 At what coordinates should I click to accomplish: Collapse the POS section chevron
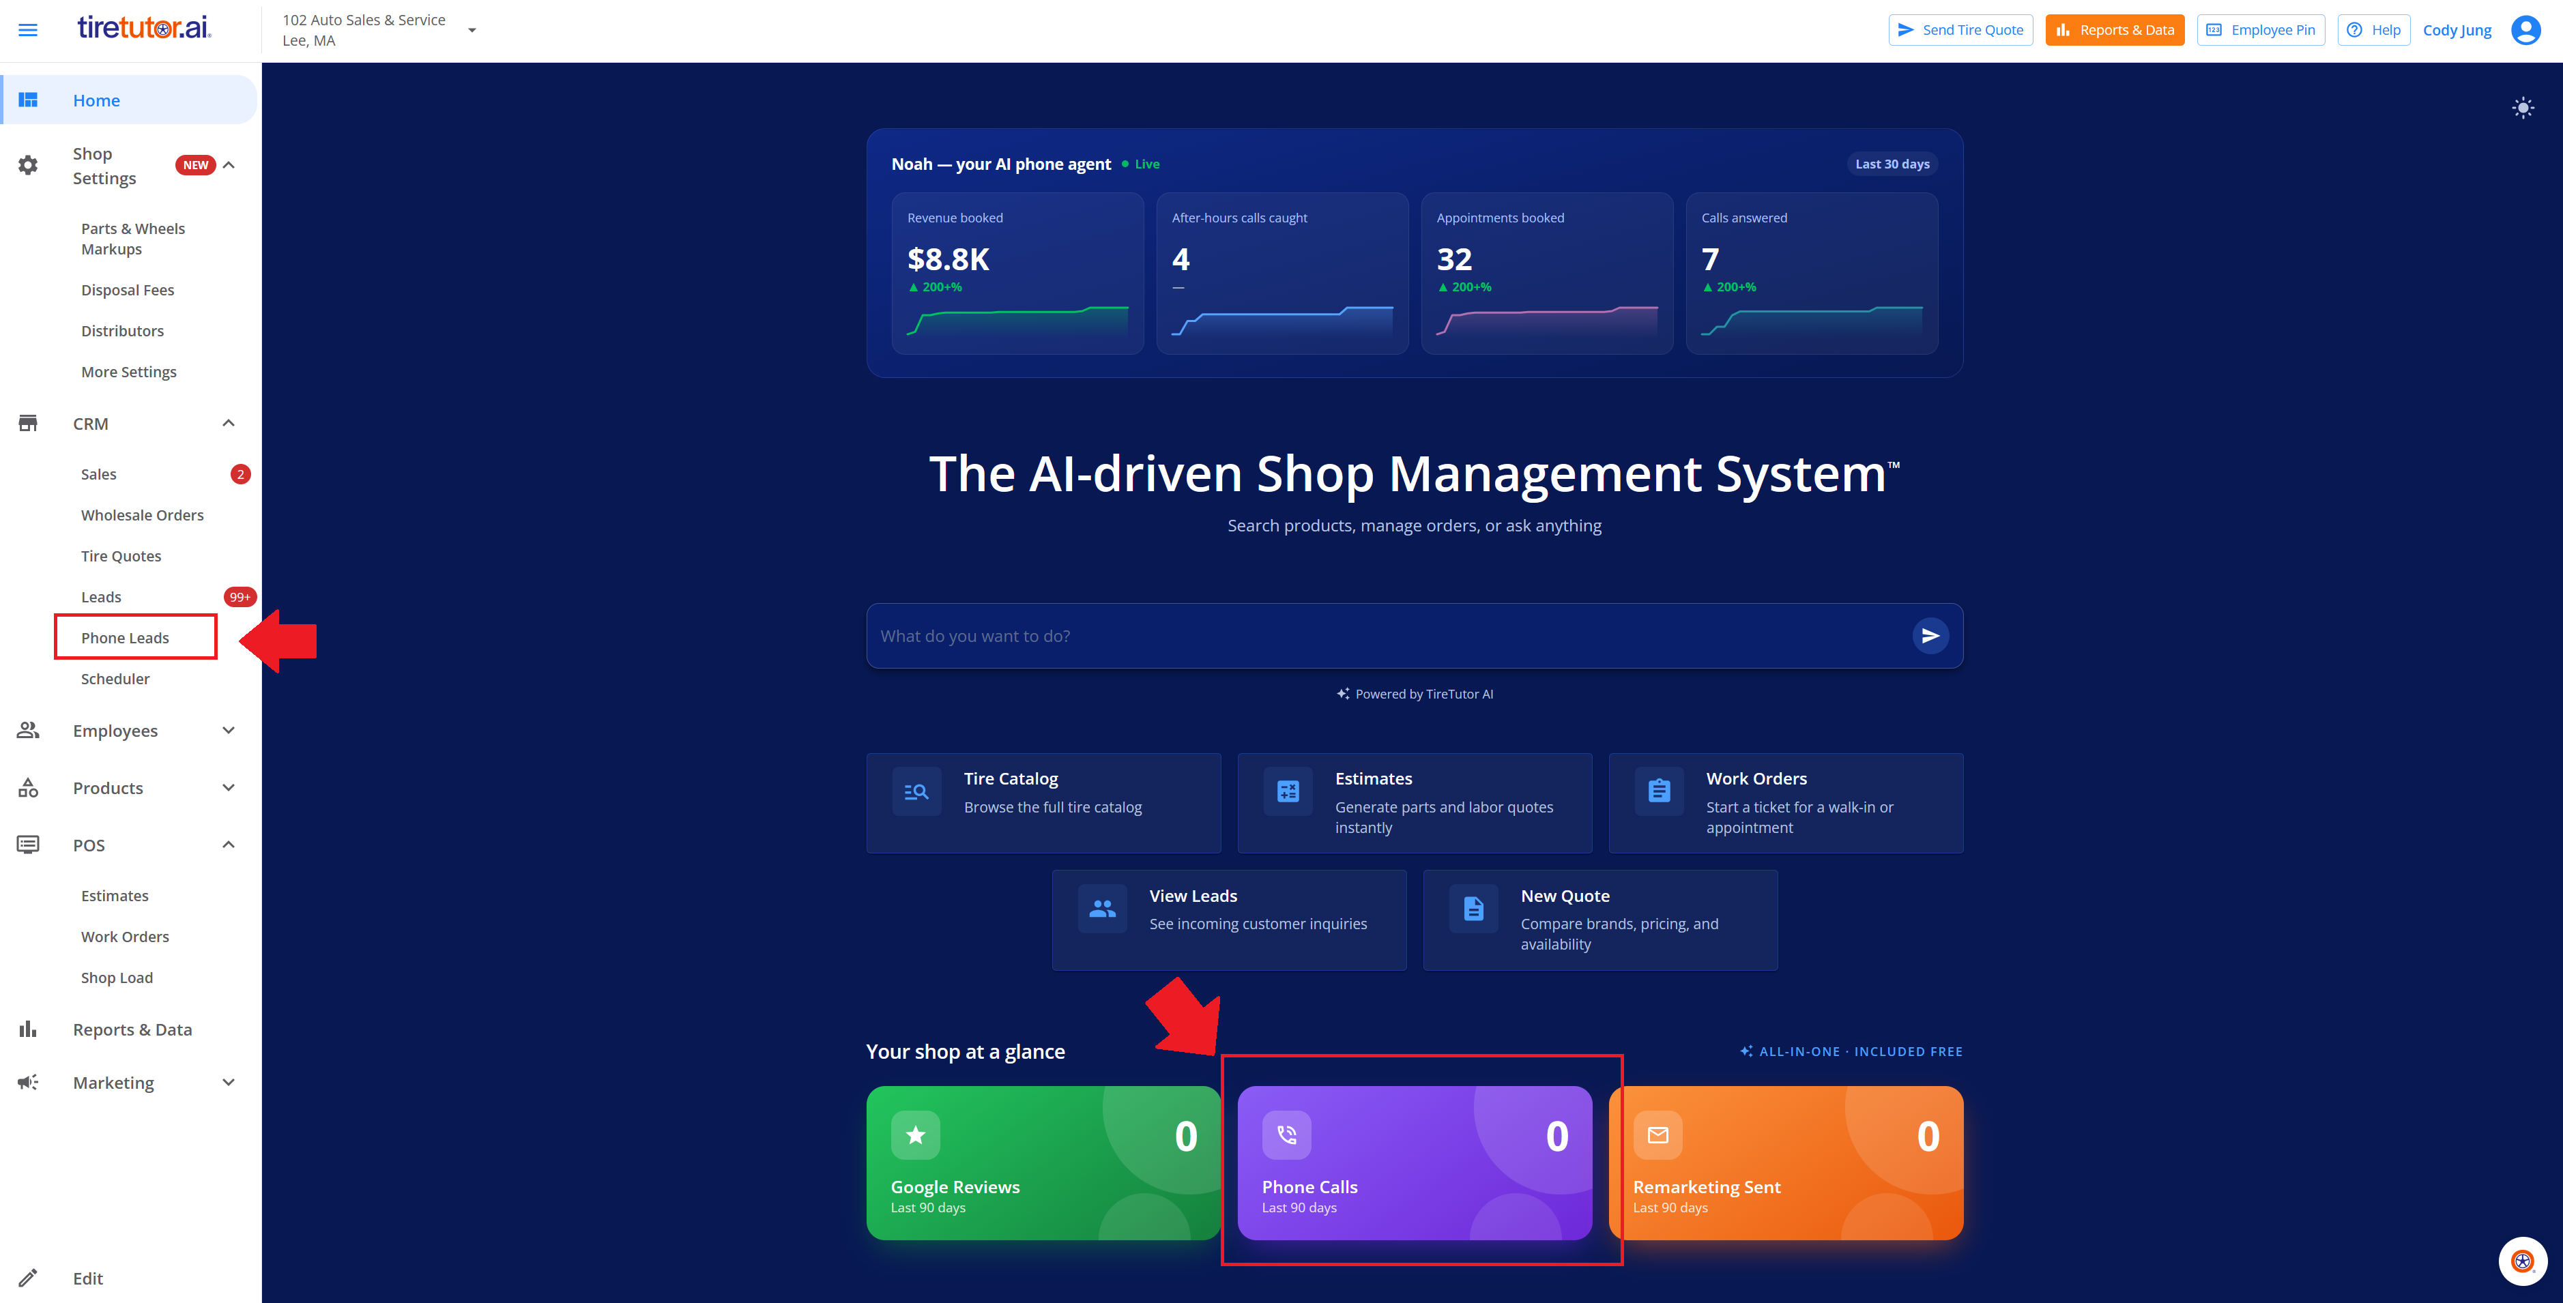[229, 845]
